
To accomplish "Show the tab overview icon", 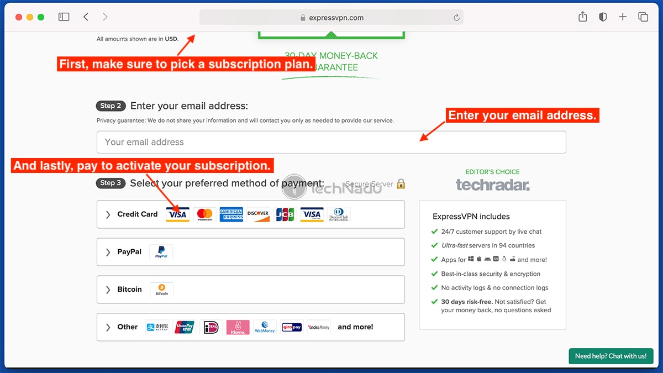I will (643, 17).
